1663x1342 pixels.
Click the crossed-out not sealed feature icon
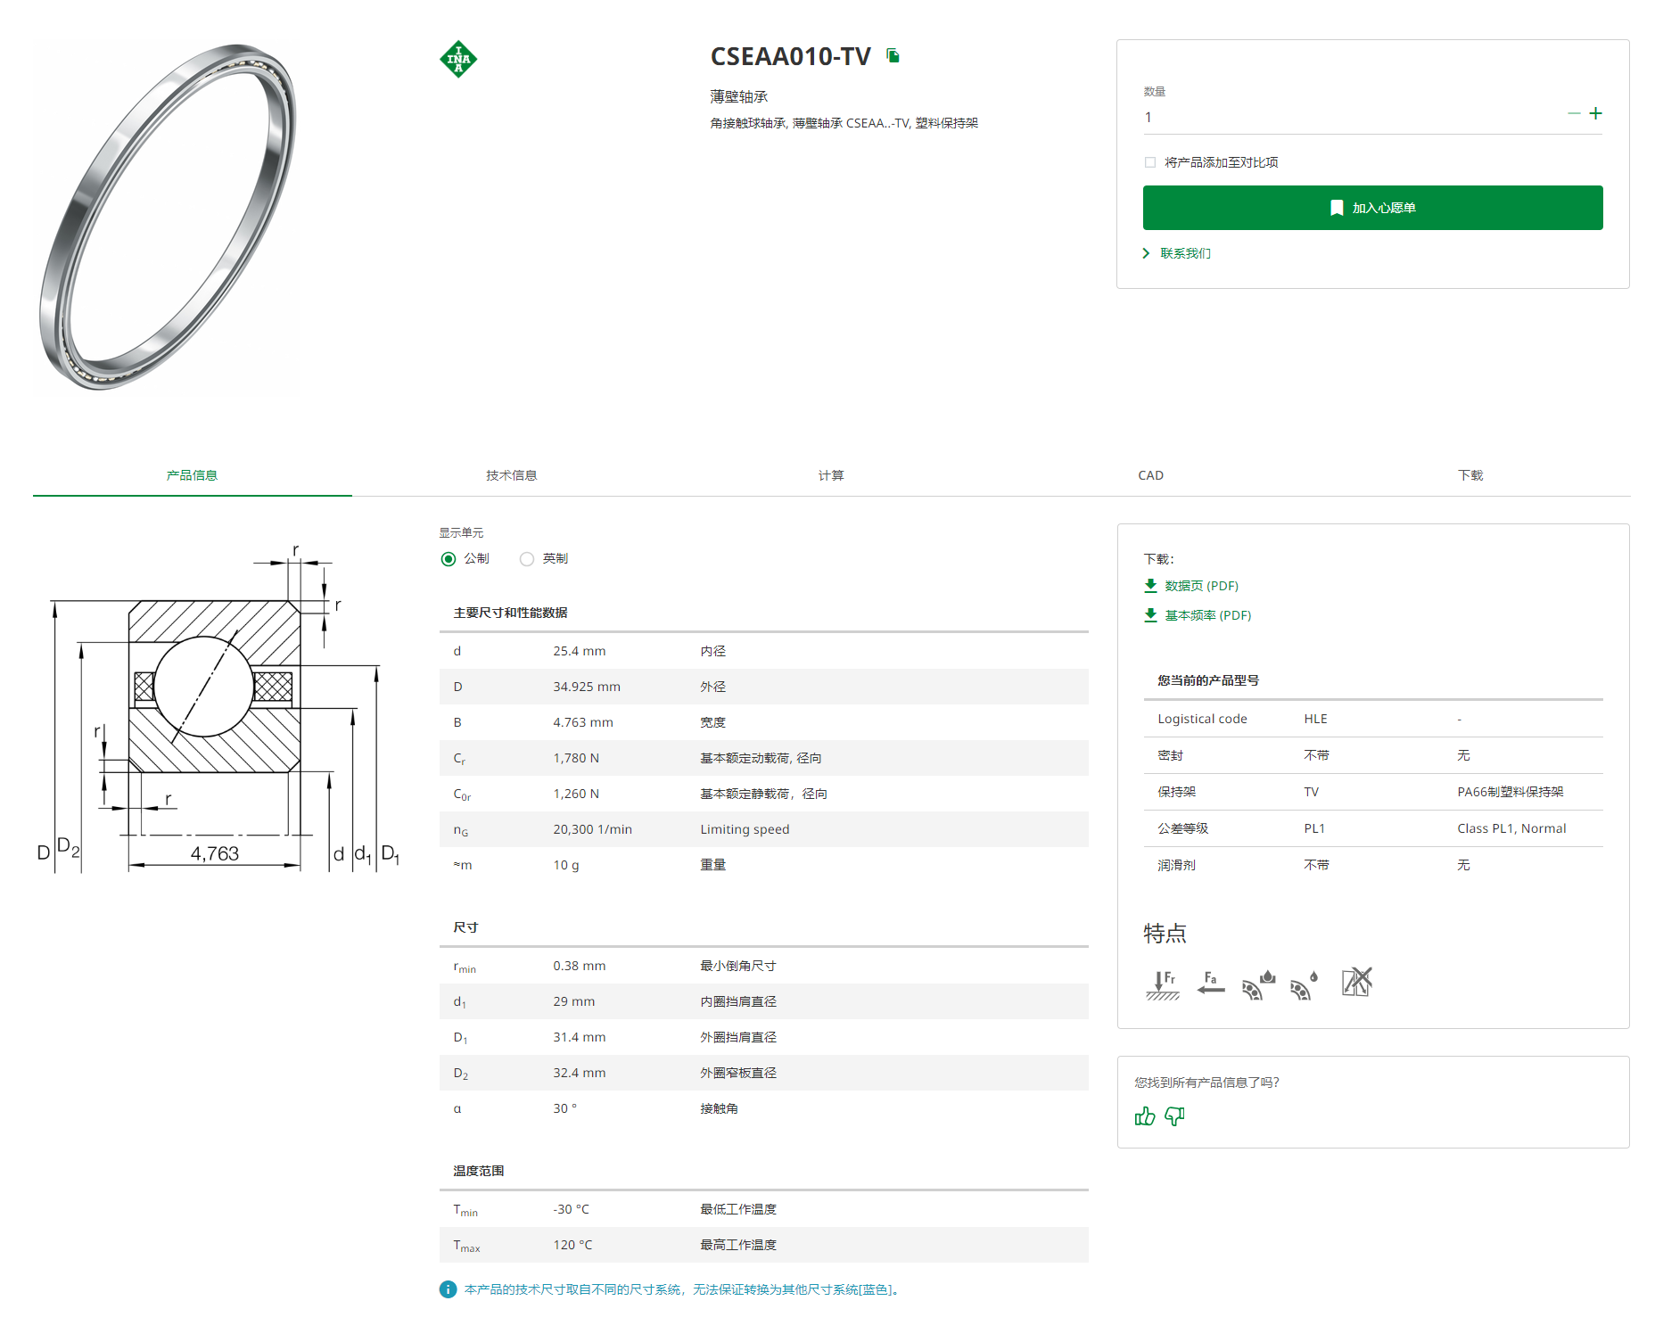click(x=1356, y=982)
